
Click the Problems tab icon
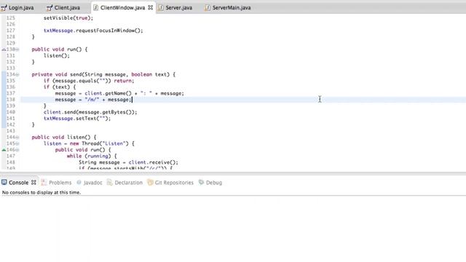(x=44, y=182)
